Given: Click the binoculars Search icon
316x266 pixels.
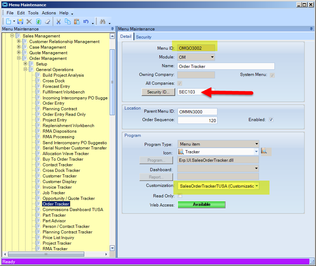Looking at the screenshot, I should point(102,22).
